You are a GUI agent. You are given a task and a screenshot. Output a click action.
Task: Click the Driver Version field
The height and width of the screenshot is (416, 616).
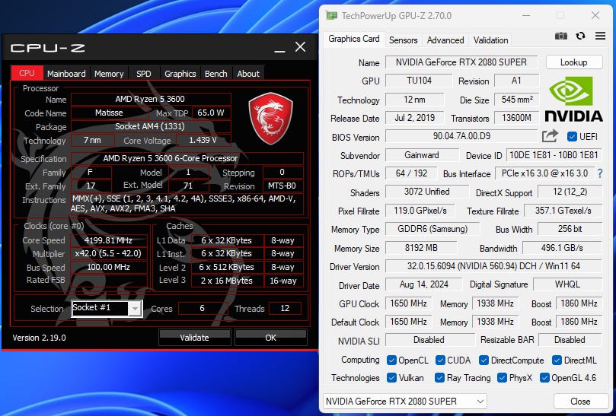pyautogui.click(x=493, y=265)
